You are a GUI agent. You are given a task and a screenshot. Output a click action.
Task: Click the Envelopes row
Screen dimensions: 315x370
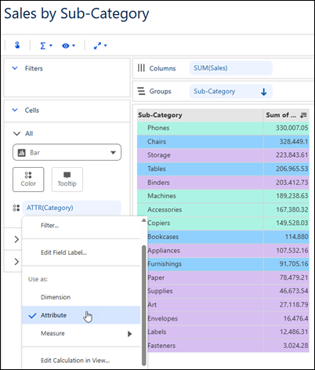(228, 318)
